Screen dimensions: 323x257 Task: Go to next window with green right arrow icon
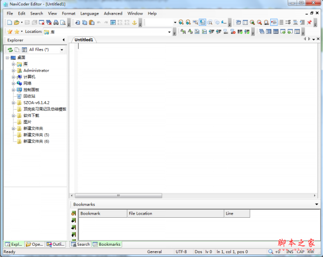pyautogui.click(x=283, y=32)
